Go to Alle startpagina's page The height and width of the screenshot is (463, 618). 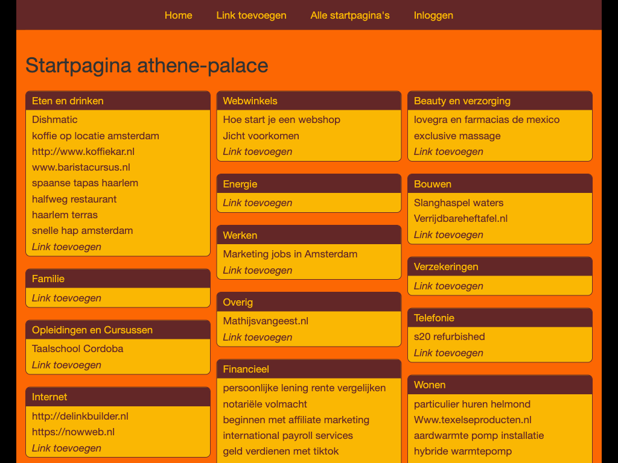(350, 15)
